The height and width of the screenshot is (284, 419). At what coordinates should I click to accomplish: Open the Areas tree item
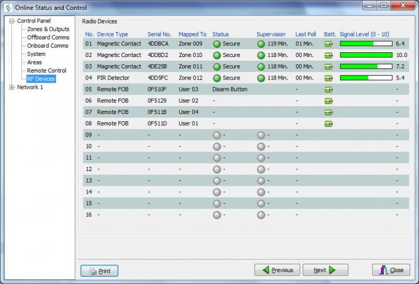(35, 62)
